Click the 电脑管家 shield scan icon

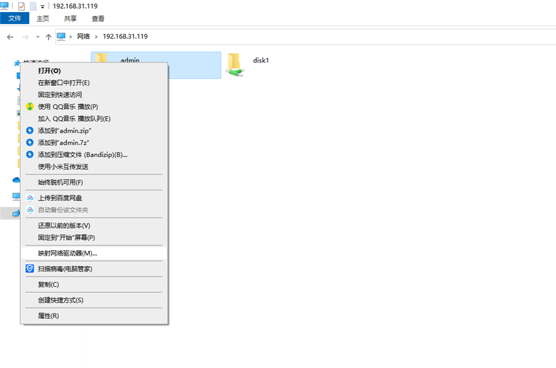tap(29, 269)
